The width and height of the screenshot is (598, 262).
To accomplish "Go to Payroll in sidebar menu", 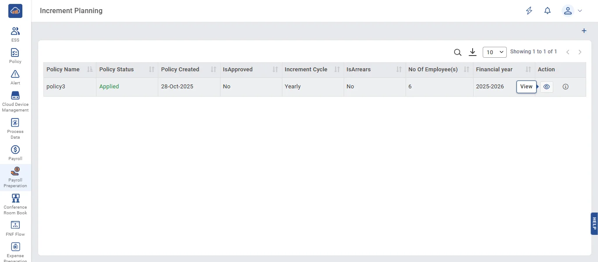I will click(15, 153).
